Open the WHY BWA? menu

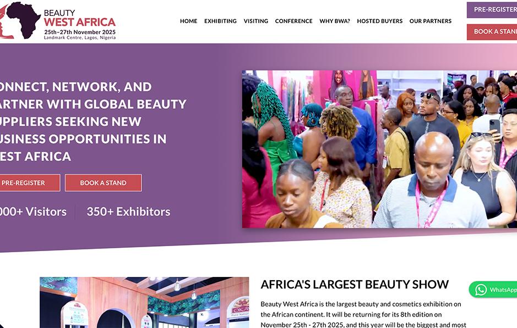335,21
